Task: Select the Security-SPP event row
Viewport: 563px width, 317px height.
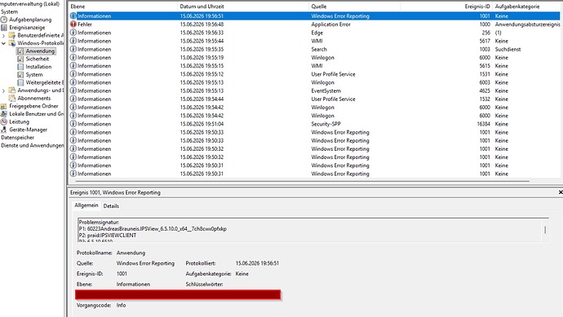Action: pyautogui.click(x=314, y=124)
